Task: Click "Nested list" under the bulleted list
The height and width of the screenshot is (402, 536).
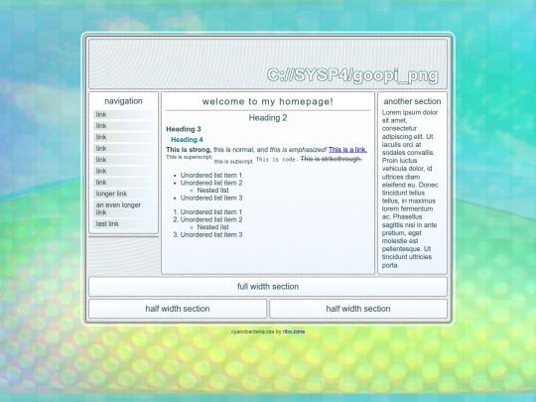Action: (213, 191)
